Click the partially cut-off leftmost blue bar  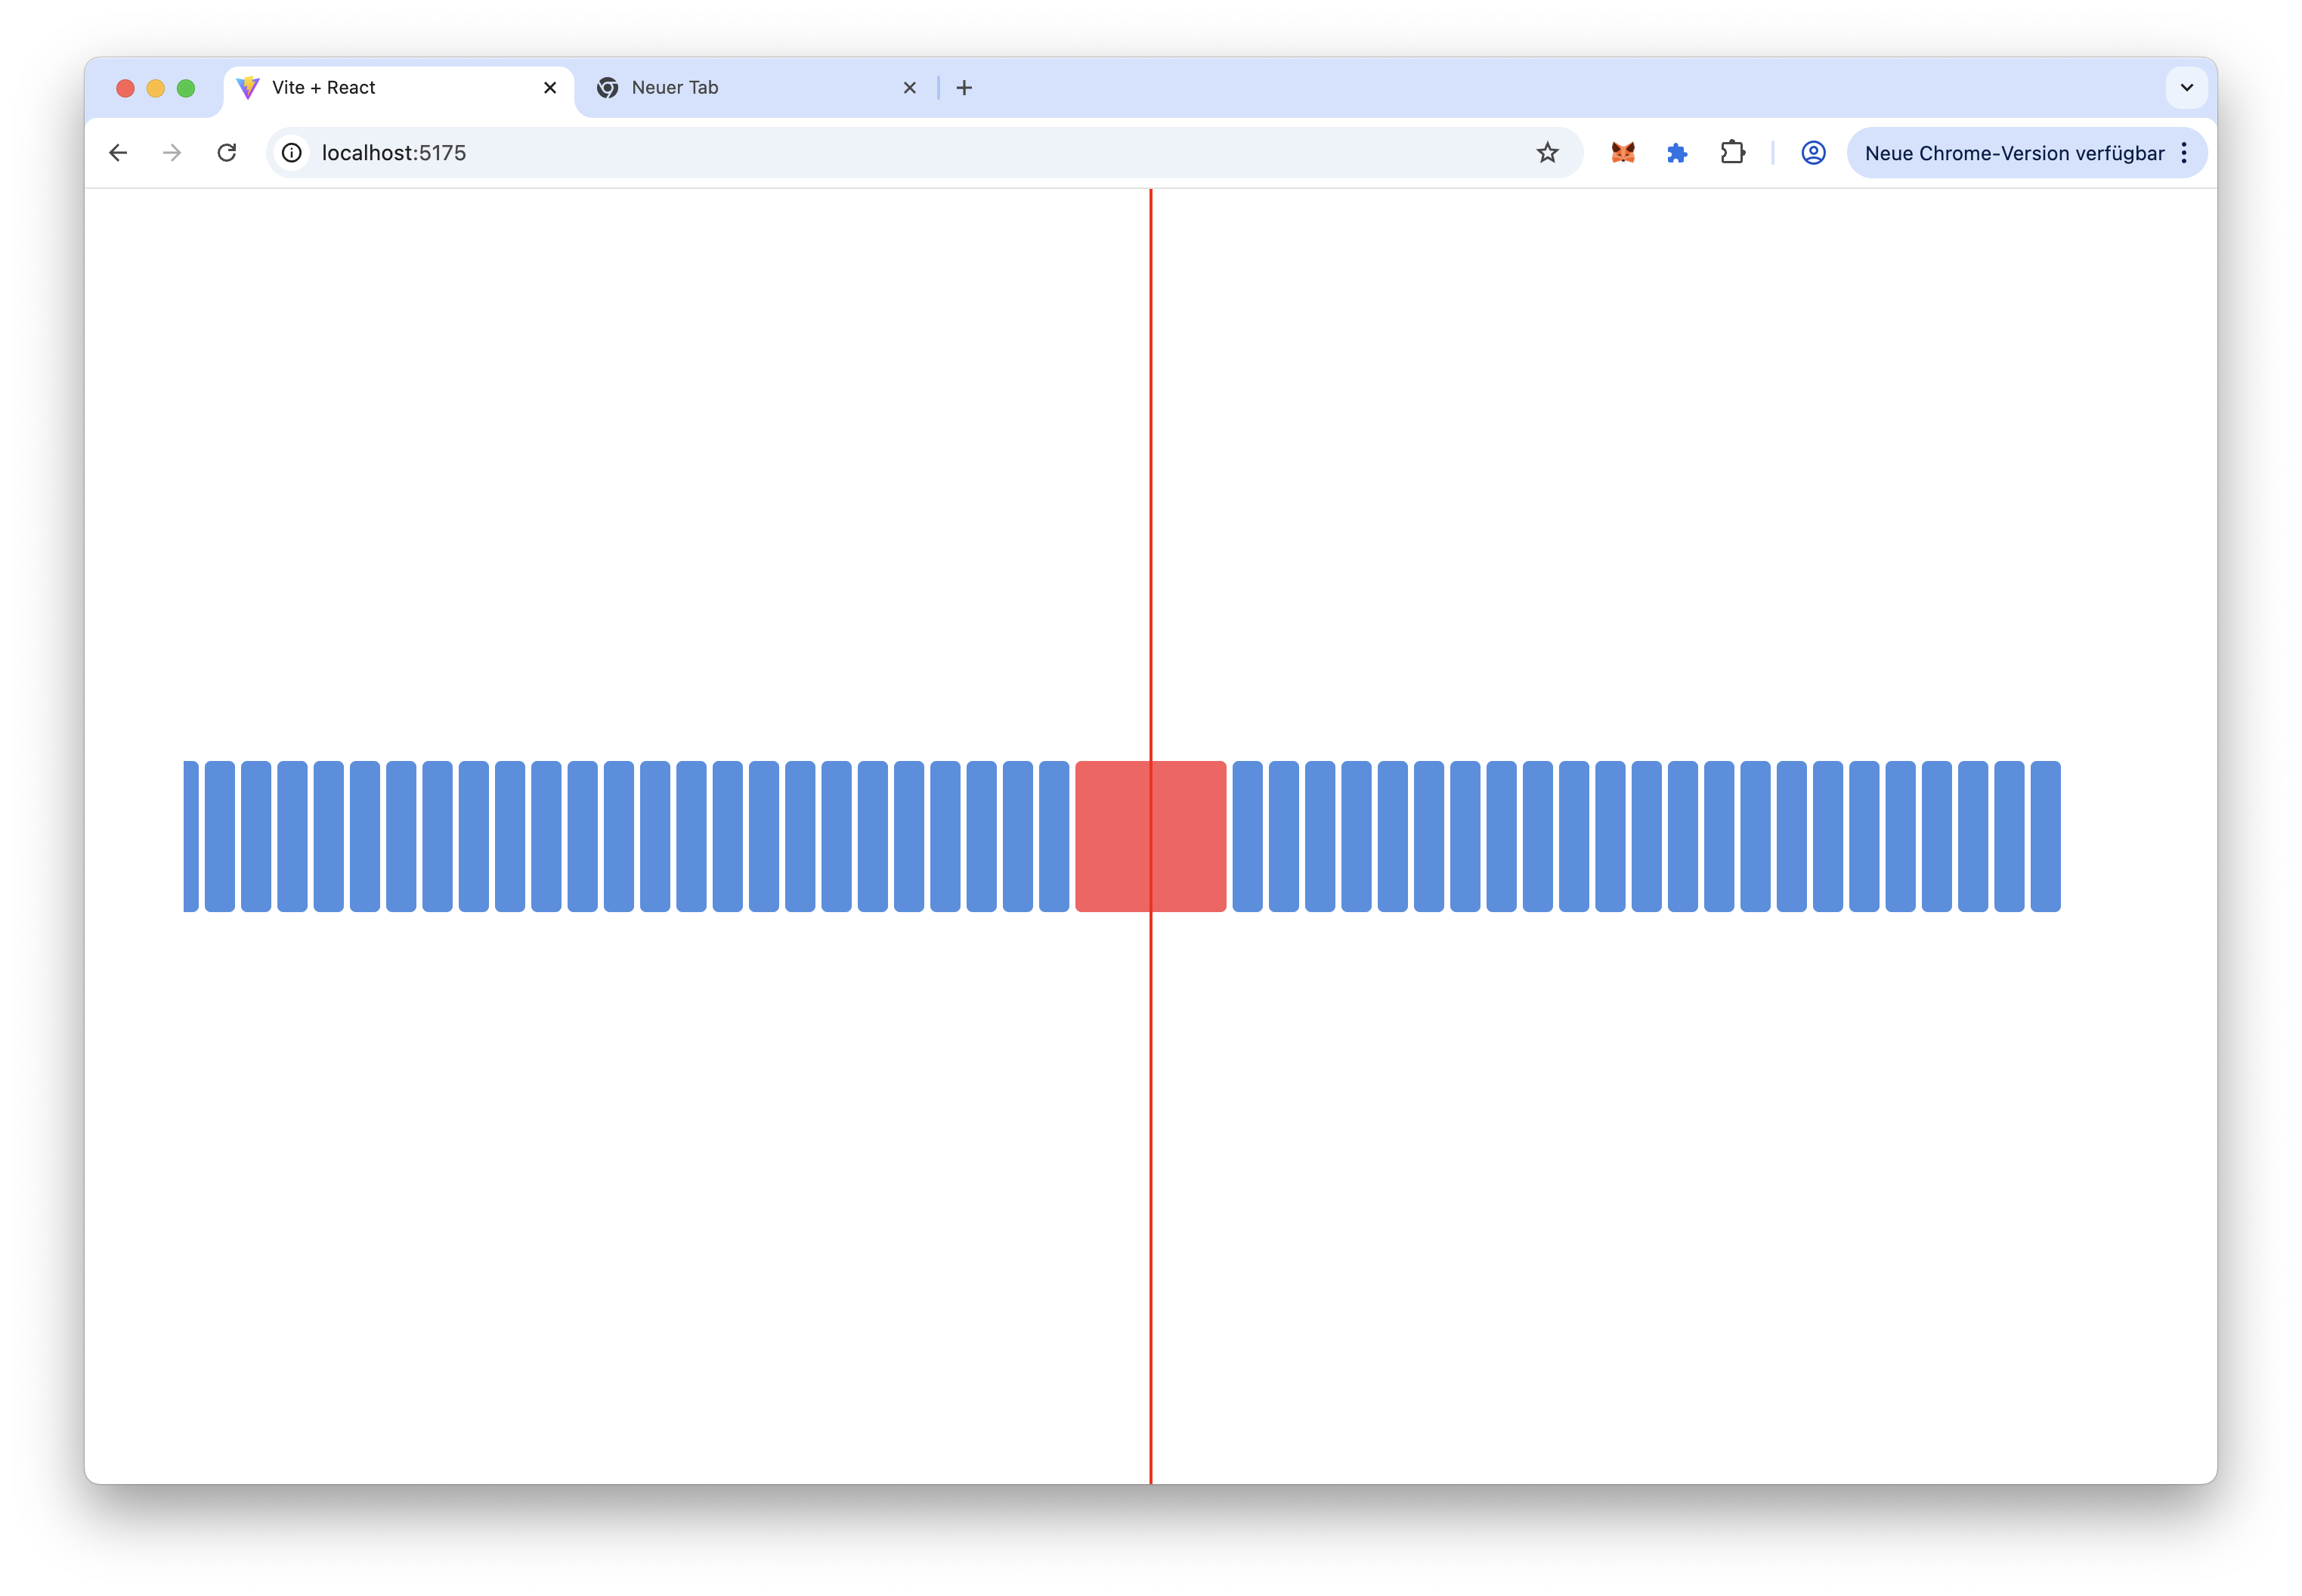(190, 836)
